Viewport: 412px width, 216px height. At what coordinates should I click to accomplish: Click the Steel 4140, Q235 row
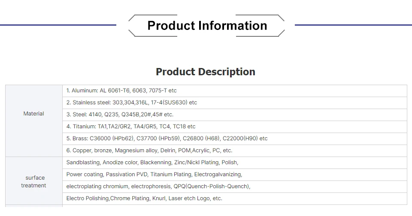tap(120, 115)
